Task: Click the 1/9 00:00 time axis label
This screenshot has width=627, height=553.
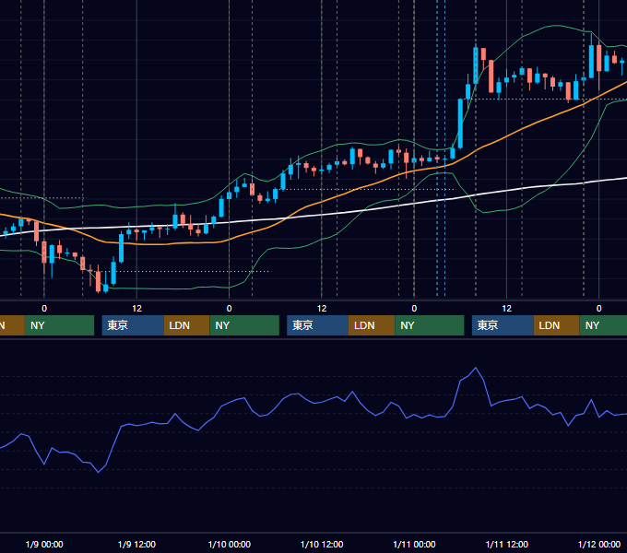Action: (44, 544)
